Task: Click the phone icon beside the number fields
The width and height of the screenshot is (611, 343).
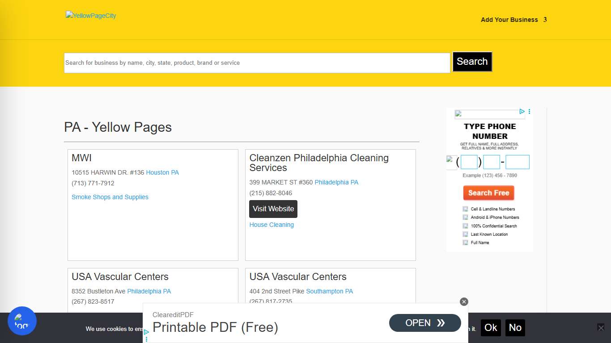Action: pyautogui.click(x=451, y=162)
